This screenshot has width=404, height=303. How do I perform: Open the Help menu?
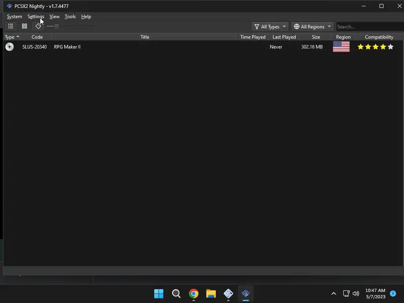click(86, 17)
